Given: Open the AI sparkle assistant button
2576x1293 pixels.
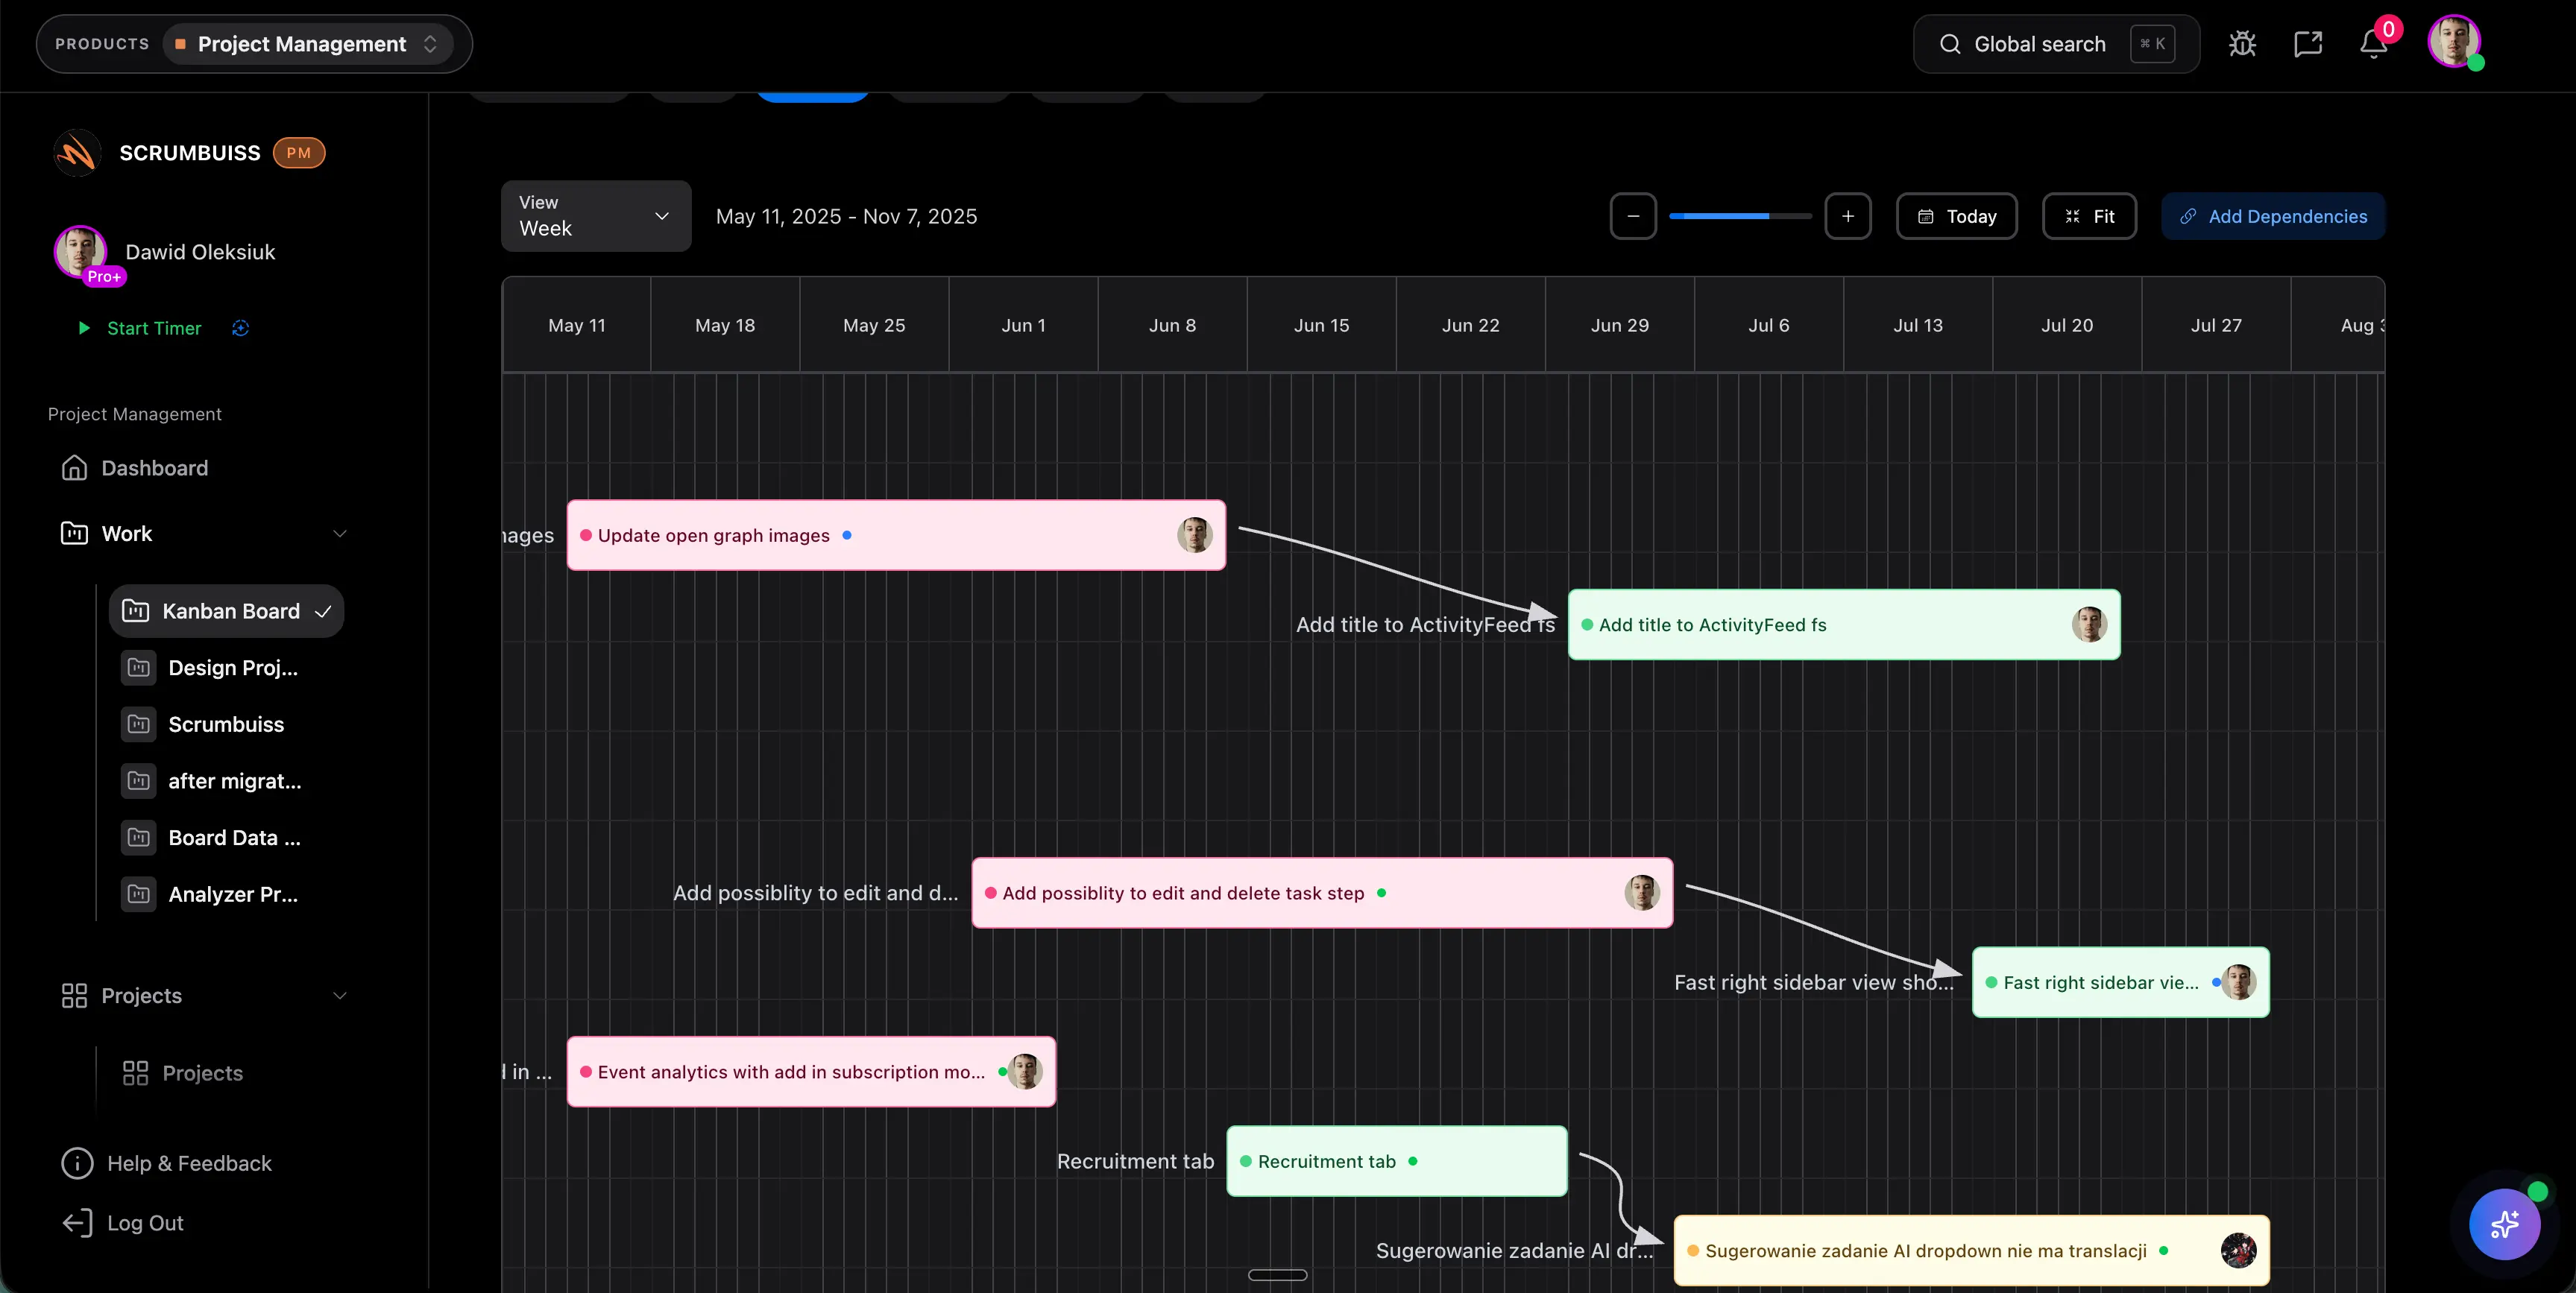Looking at the screenshot, I should point(2504,1224).
